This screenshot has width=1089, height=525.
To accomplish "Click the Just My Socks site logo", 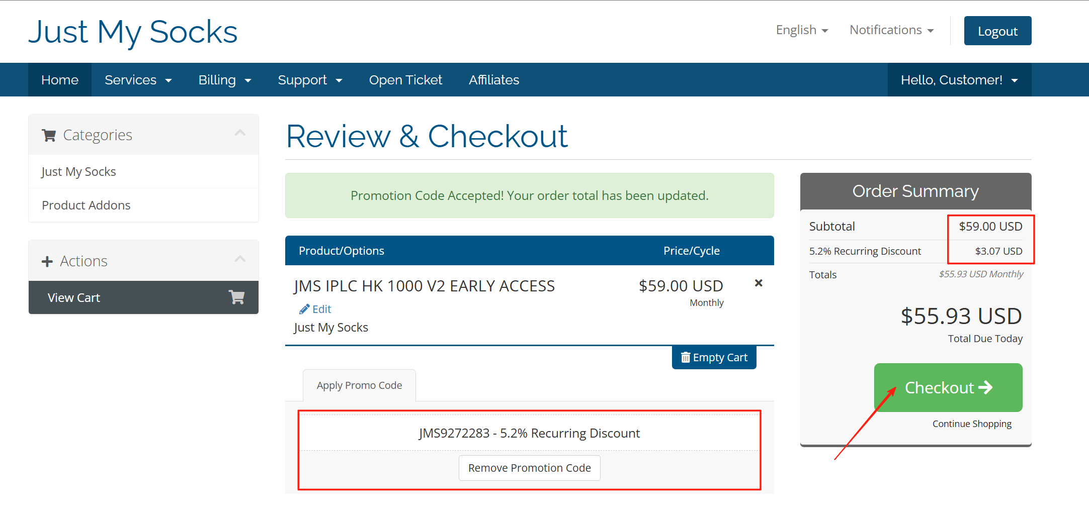I will click(x=133, y=32).
